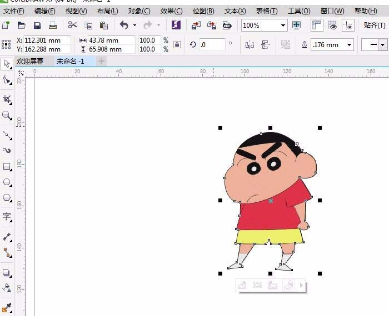This screenshot has width=389, height=316.
Task: Select the Parallel Dimension tool
Action: tap(7, 237)
